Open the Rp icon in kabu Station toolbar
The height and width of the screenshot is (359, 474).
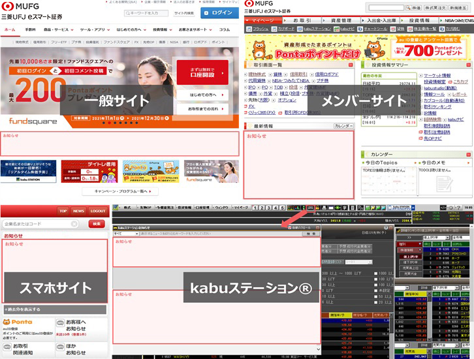(360, 208)
